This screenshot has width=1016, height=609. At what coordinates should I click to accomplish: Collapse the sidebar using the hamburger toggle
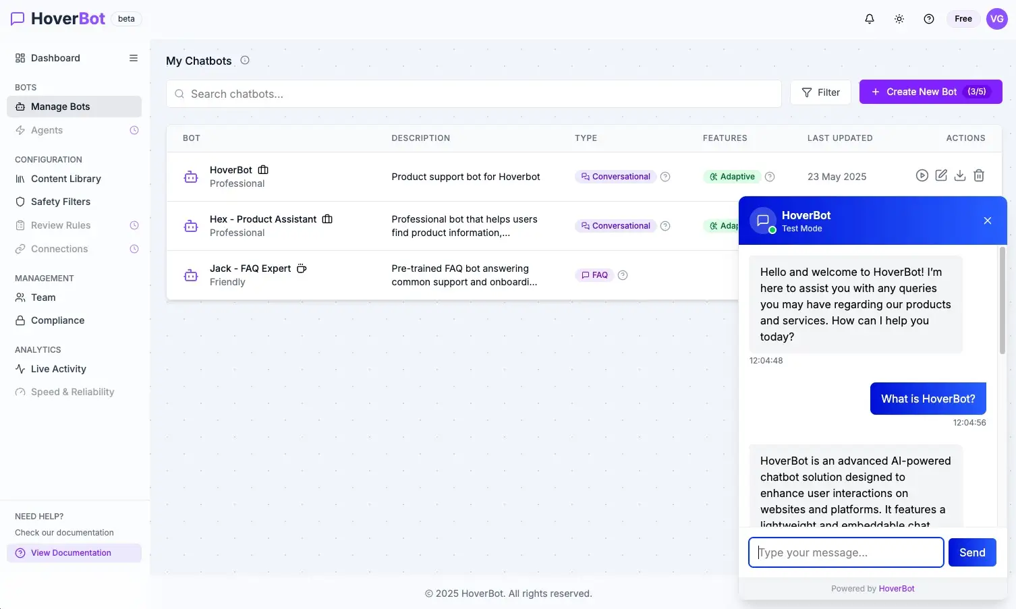[133, 58]
